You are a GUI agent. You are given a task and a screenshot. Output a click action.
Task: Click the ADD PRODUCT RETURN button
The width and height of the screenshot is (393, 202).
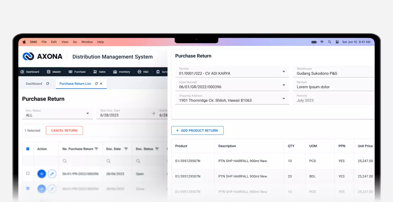tap(197, 130)
